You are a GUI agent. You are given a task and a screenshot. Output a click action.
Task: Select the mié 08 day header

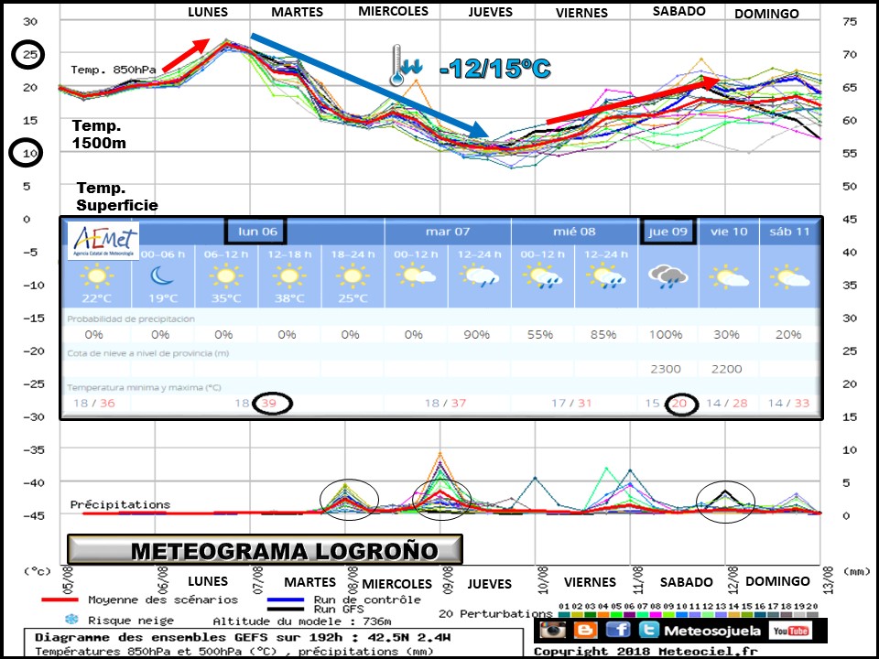click(x=574, y=232)
